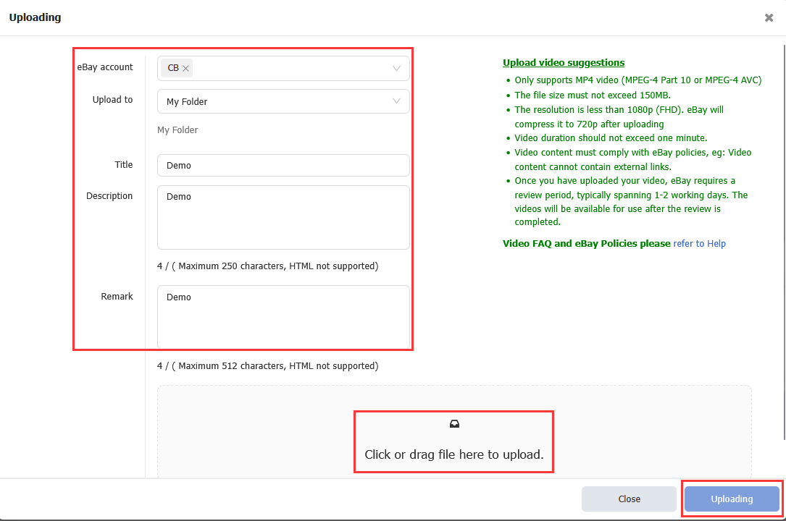The height and width of the screenshot is (521, 786).
Task: Click the eBay account field label
Action: click(x=105, y=67)
